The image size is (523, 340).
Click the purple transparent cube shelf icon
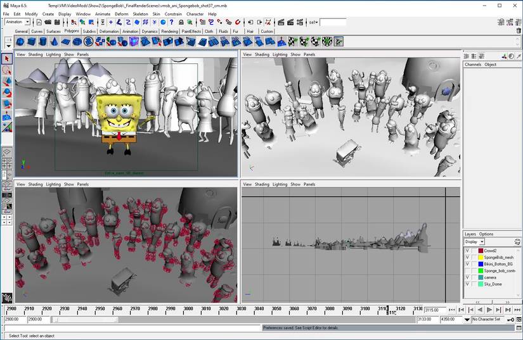pyautogui.click(x=134, y=42)
